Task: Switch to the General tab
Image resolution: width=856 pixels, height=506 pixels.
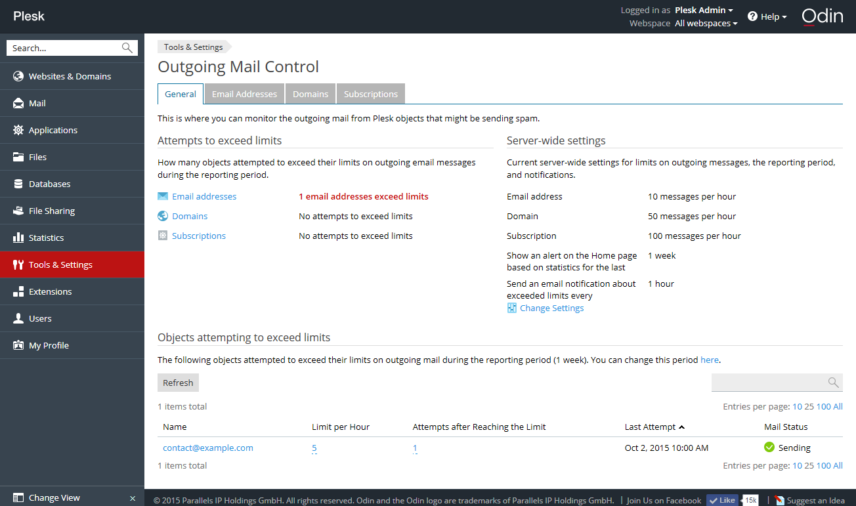Action: 181,94
